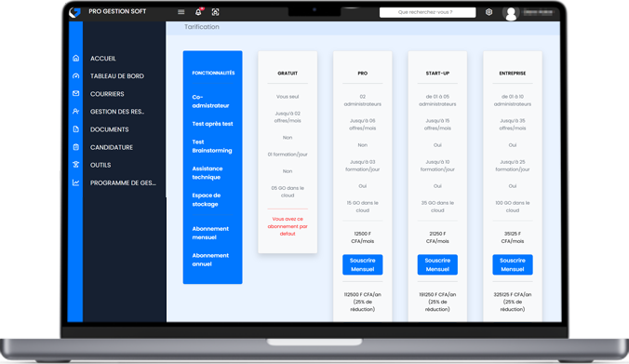The height and width of the screenshot is (364, 629).
Task: Click 35 GO dans le cloud text
Action: [x=437, y=207]
